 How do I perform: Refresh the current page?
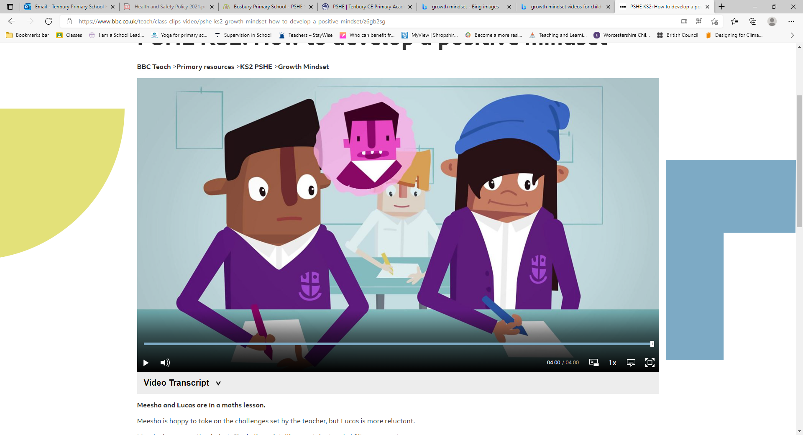[49, 21]
